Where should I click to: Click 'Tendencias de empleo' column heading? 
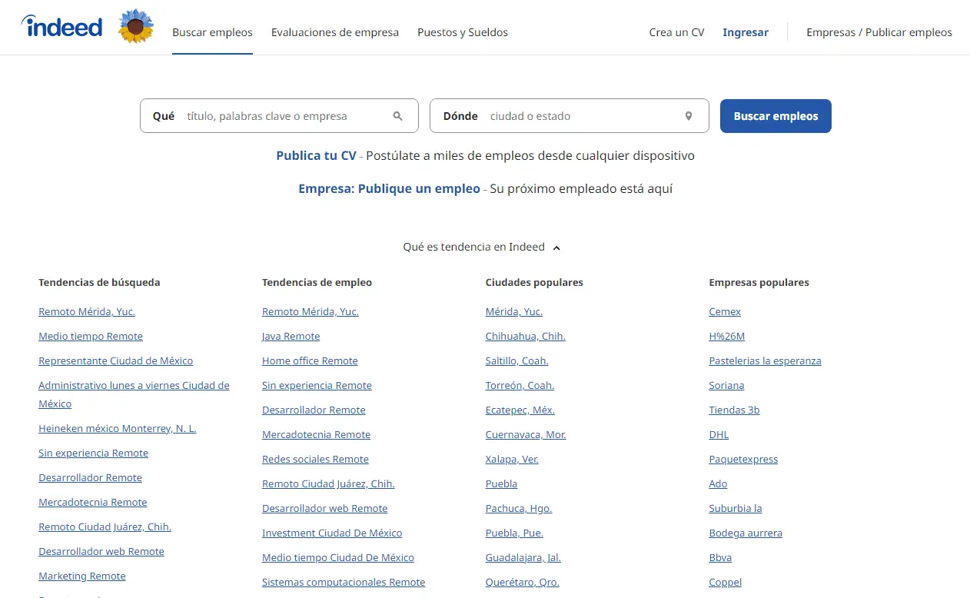tap(317, 282)
